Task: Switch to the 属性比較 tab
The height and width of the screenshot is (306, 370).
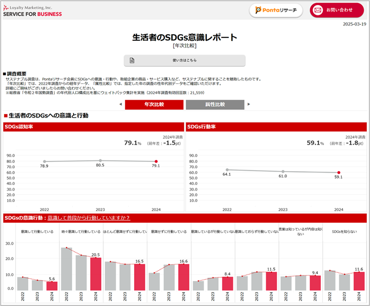Action: [x=215, y=105]
